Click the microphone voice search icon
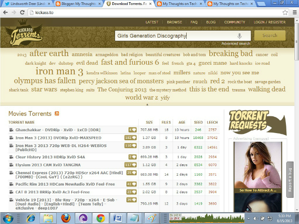 (240, 36)
